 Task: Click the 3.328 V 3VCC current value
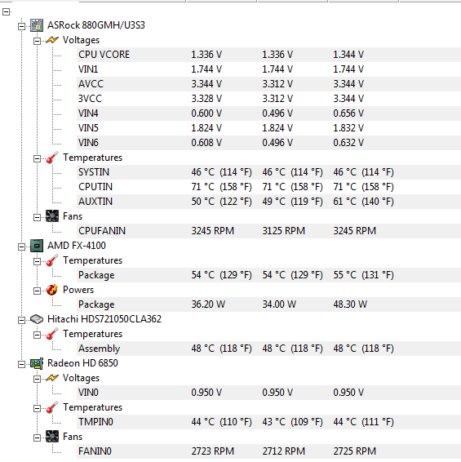(x=206, y=99)
